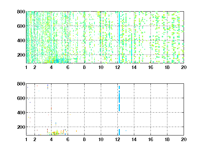Click the 200 y-axis label of top plot
This screenshot has width=203, height=152.
(21, 55)
